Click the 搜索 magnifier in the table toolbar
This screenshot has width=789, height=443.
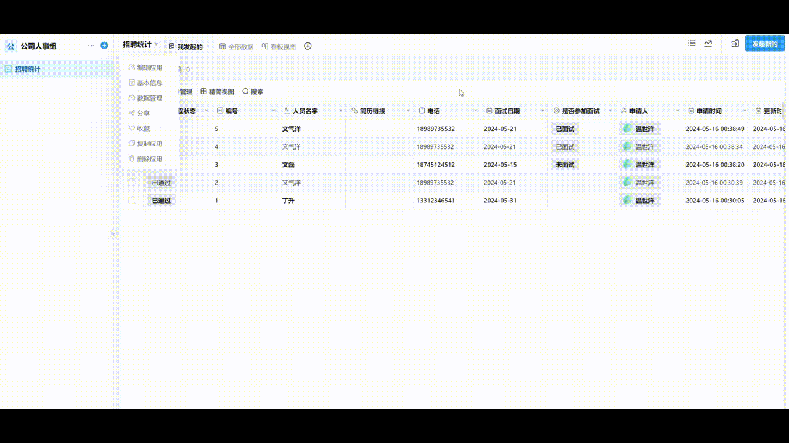pyautogui.click(x=253, y=92)
